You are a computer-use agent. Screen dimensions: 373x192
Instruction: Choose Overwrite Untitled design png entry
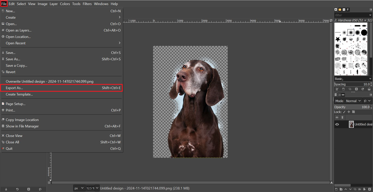61,81
